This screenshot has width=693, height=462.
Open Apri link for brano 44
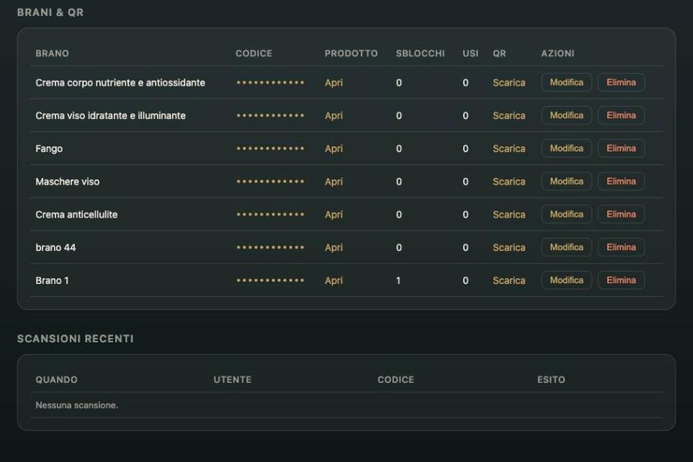click(x=334, y=247)
